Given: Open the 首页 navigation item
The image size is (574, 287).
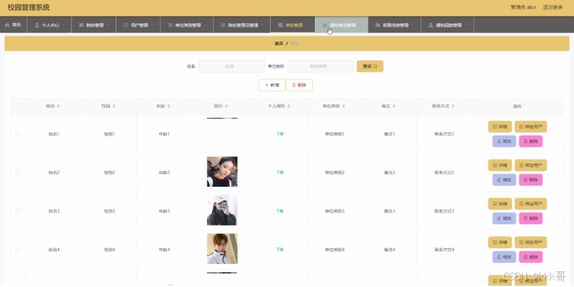Looking at the screenshot, I should pyautogui.click(x=13, y=25).
